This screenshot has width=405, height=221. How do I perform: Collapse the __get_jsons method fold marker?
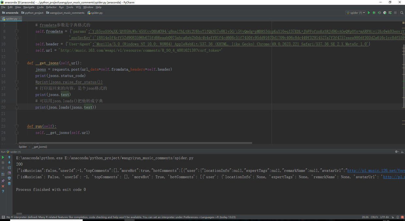tap(17, 63)
